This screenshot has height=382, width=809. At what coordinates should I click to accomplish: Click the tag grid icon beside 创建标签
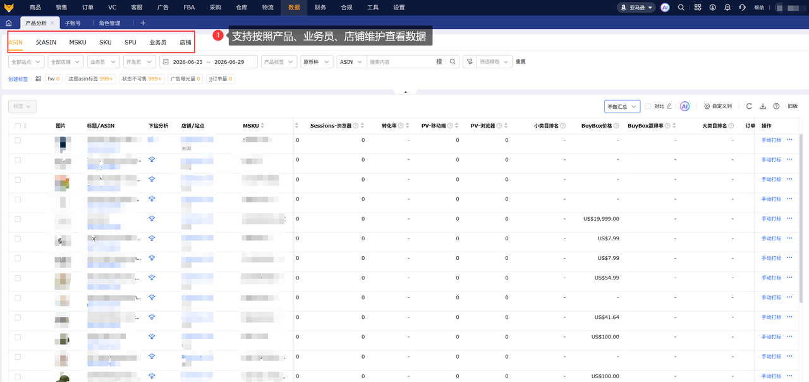click(x=38, y=79)
